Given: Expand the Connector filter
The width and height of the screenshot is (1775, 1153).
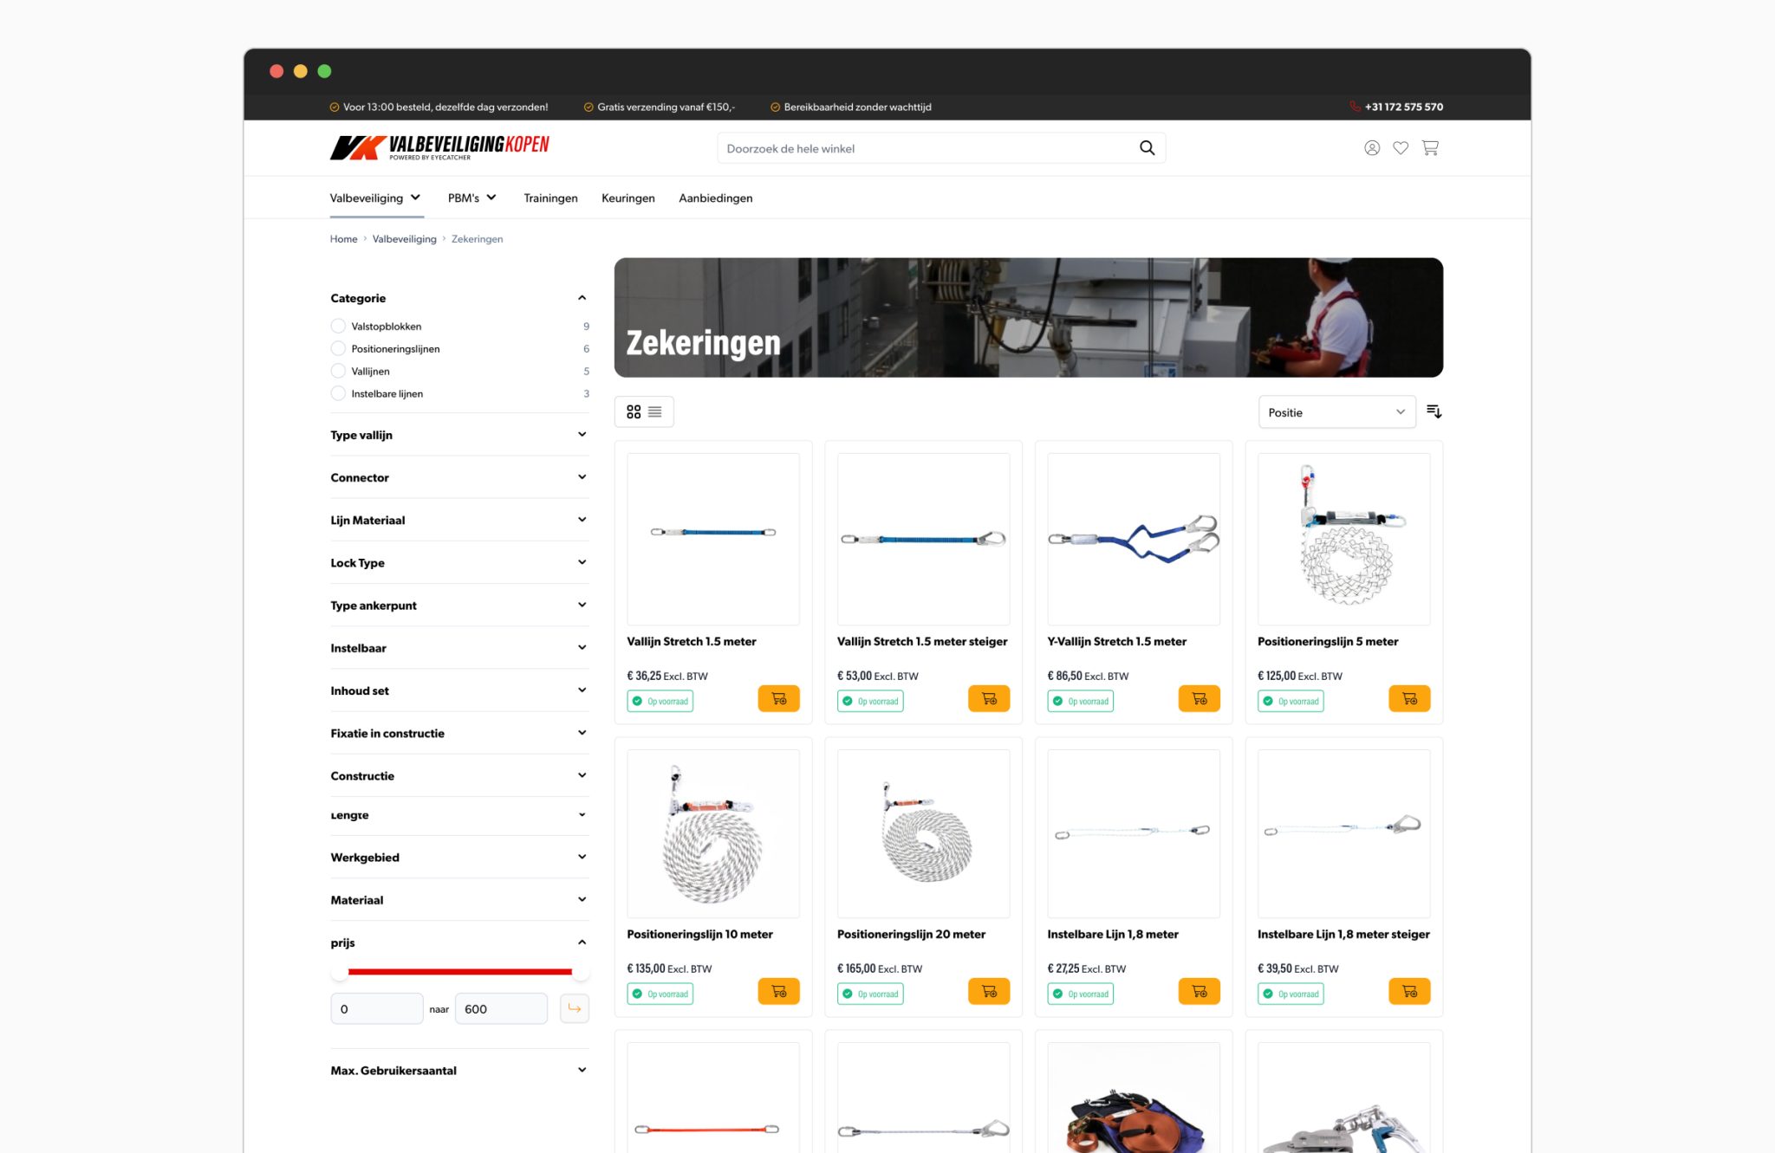Looking at the screenshot, I should 459,477.
